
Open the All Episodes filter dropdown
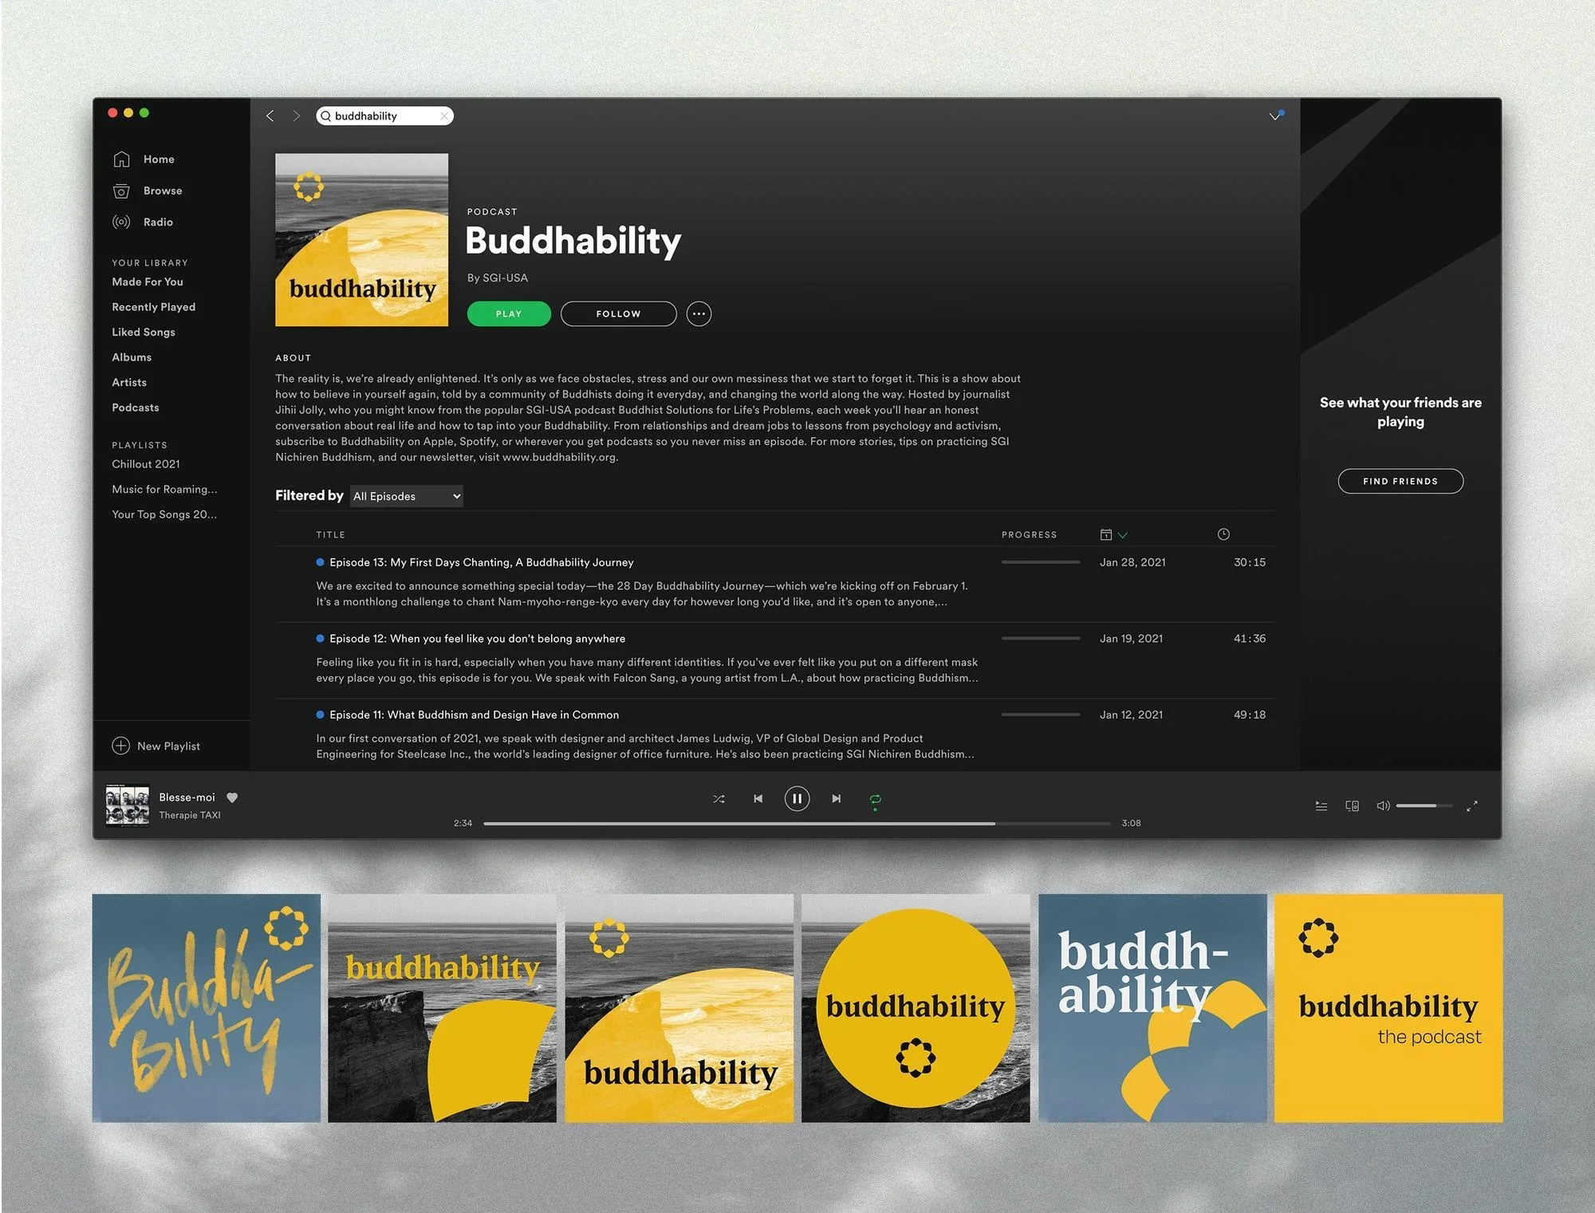coord(407,496)
